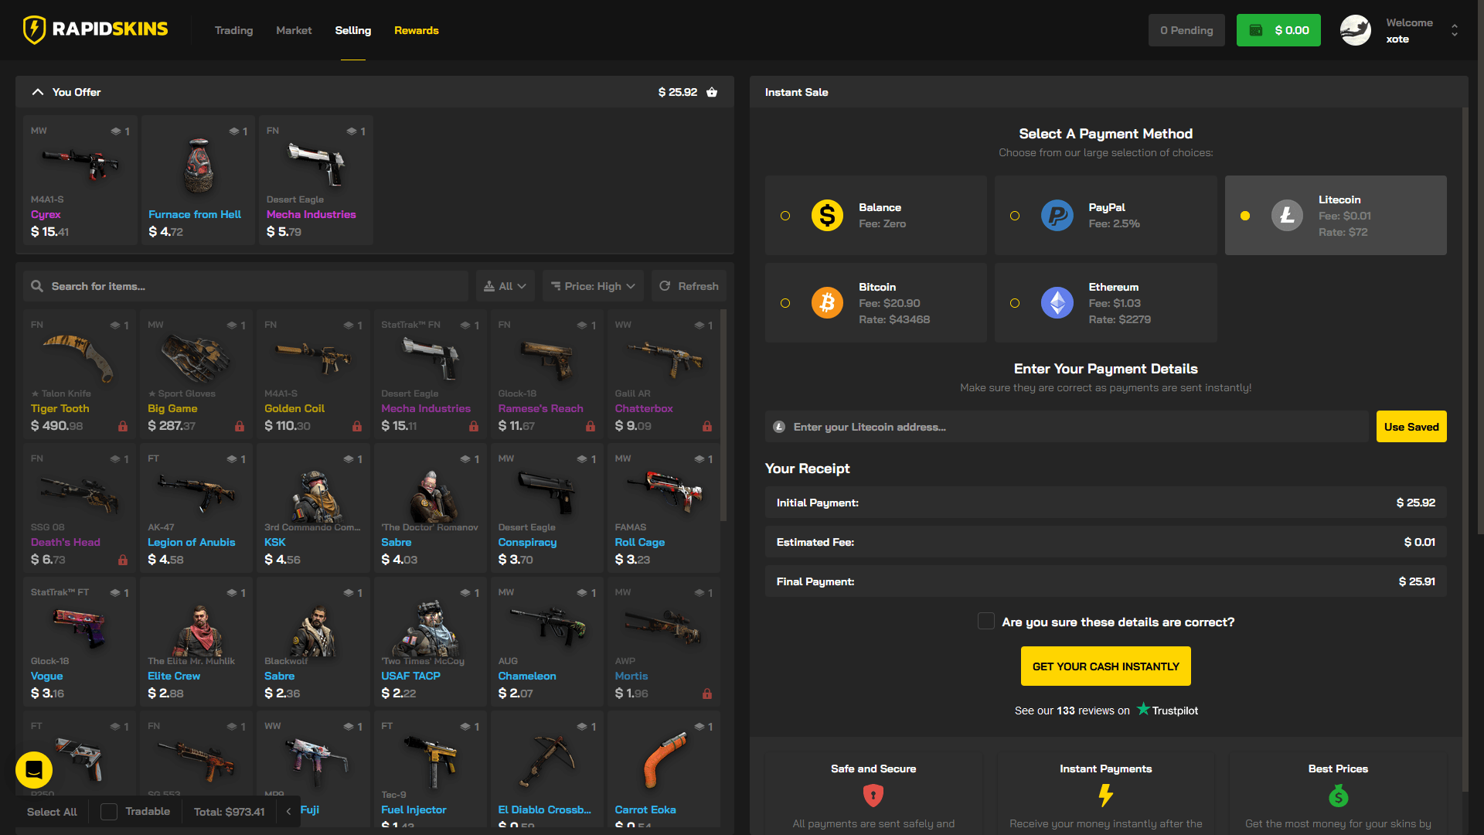Click the Litecoin currency icon
The image size is (1484, 835).
(1286, 215)
